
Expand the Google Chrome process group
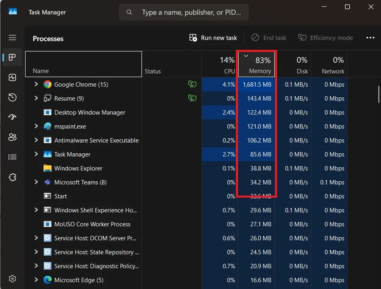(36, 84)
